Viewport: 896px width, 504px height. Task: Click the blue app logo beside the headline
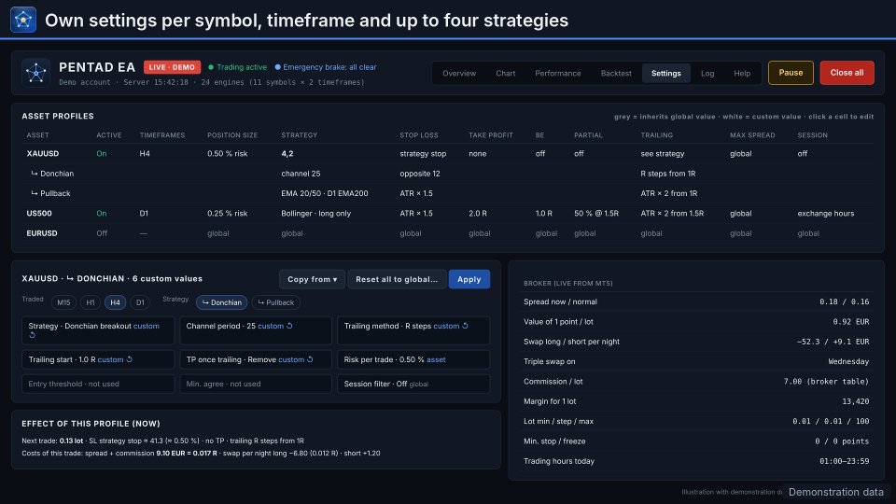point(23,20)
